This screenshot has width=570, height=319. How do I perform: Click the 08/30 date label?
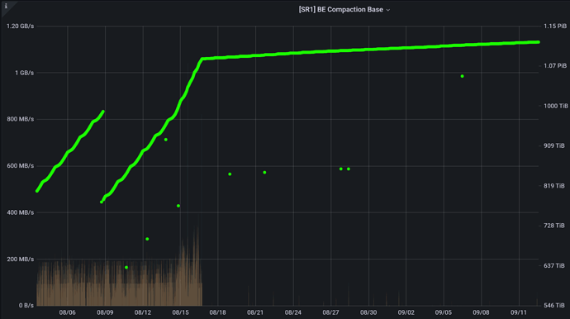click(368, 312)
